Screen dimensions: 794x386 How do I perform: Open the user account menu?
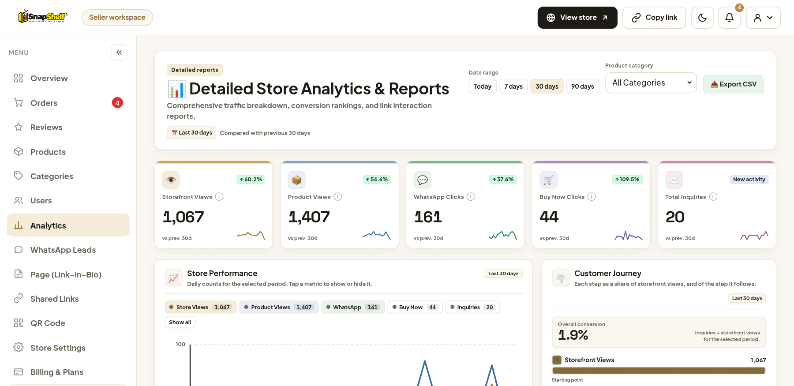(763, 18)
